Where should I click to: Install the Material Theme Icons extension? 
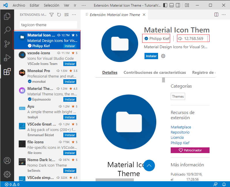tap(70, 99)
